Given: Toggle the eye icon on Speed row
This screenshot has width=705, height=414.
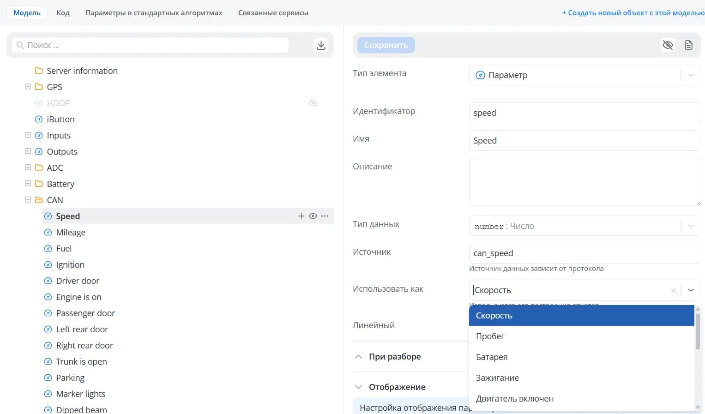Looking at the screenshot, I should click(x=313, y=216).
